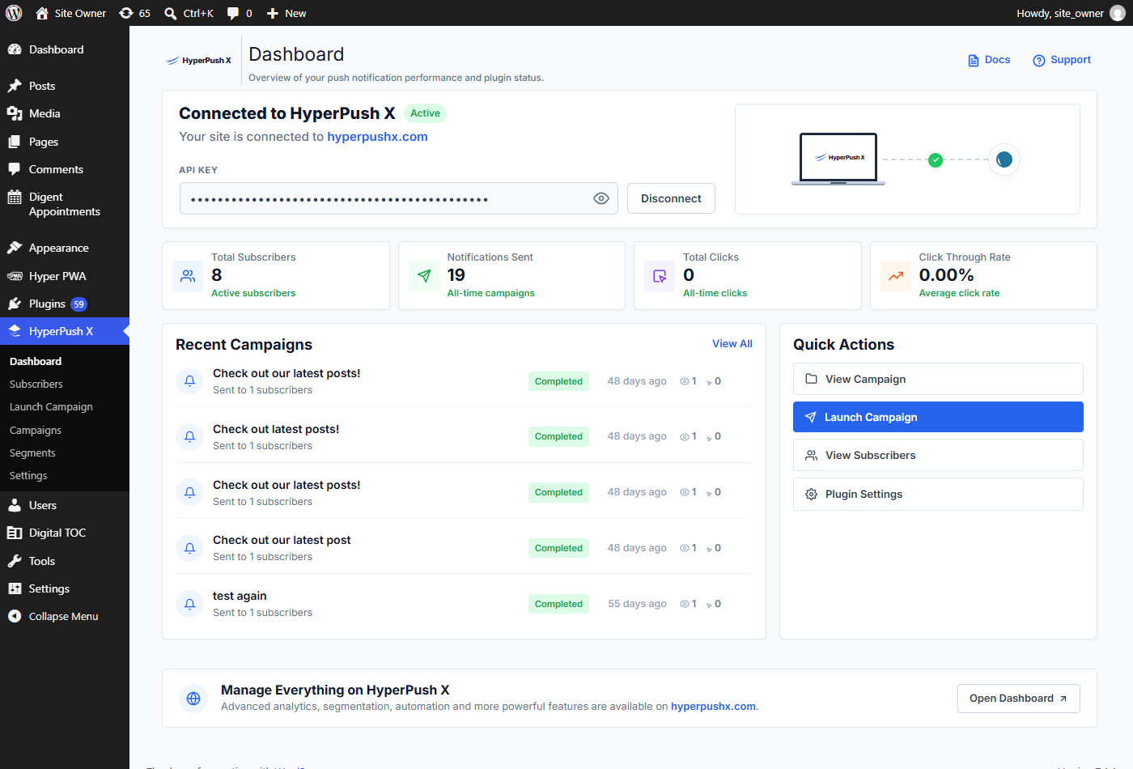Click the blue Launch Campaign quick action
The image size is (1133, 769).
[938, 417]
